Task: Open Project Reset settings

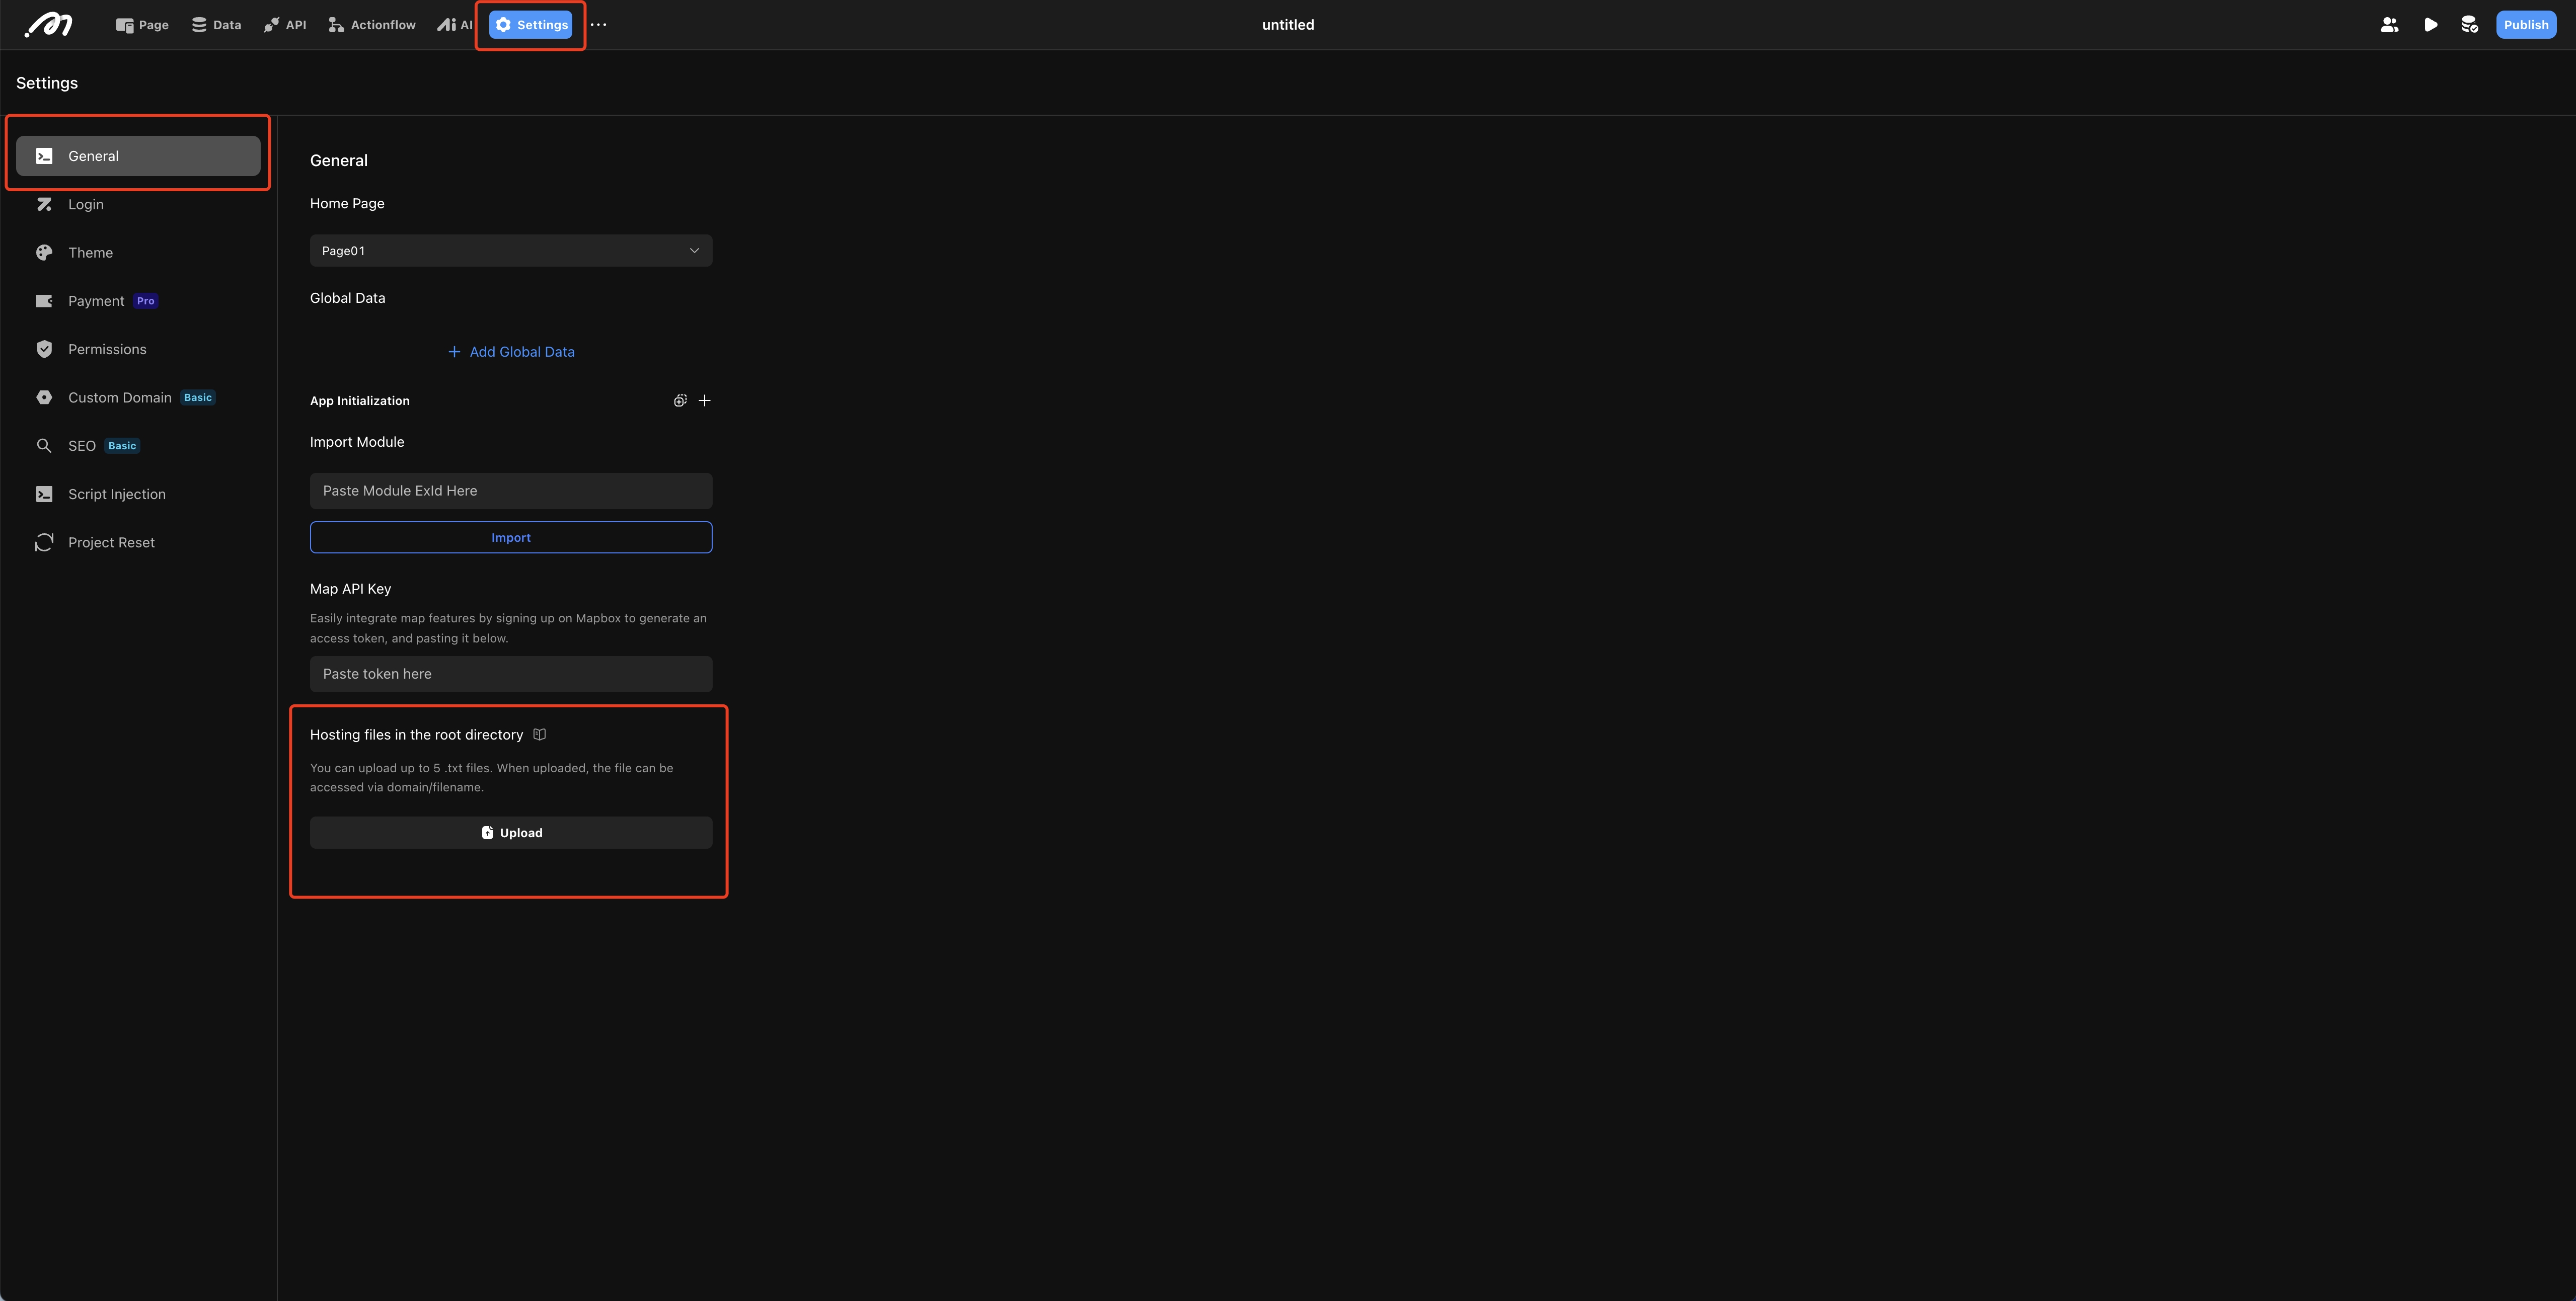Action: pyautogui.click(x=138, y=542)
